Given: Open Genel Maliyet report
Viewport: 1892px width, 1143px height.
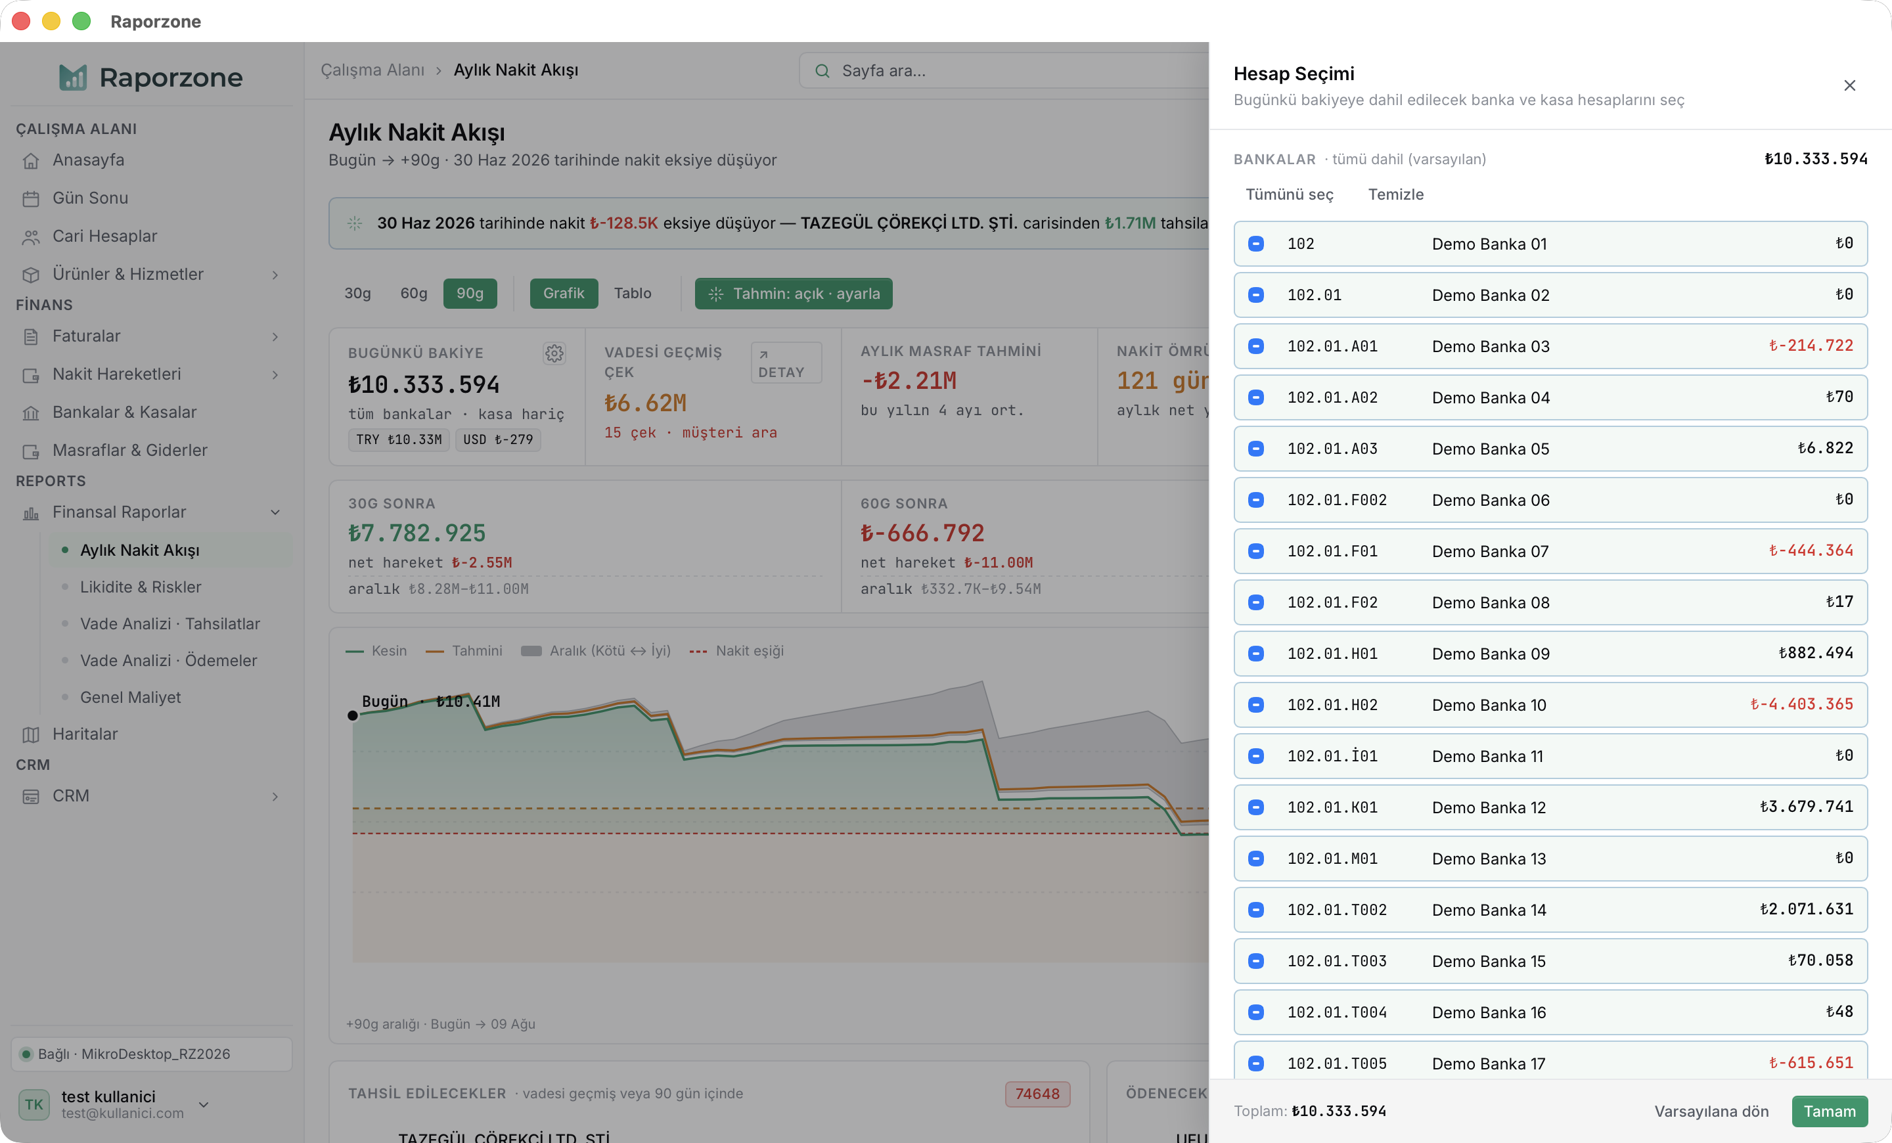Looking at the screenshot, I should pyautogui.click(x=131, y=698).
